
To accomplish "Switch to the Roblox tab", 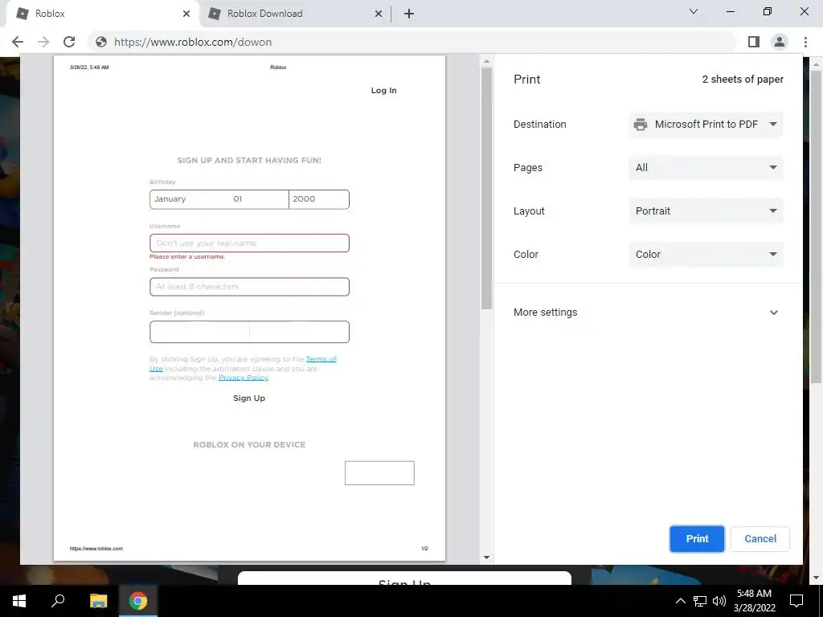I will coord(104,14).
